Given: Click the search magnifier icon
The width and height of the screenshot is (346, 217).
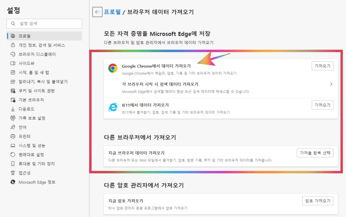Looking at the screenshot, I should [x=13, y=24].
